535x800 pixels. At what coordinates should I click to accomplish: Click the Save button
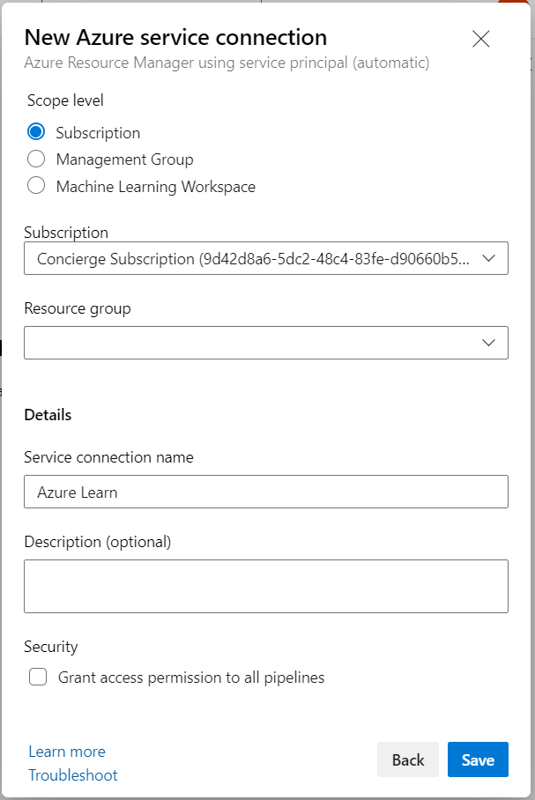pyautogui.click(x=478, y=759)
